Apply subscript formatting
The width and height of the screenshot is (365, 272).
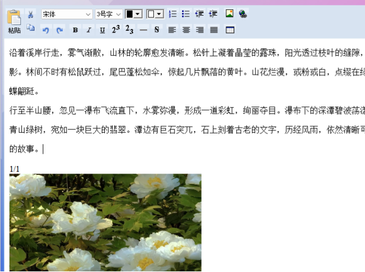tap(129, 29)
